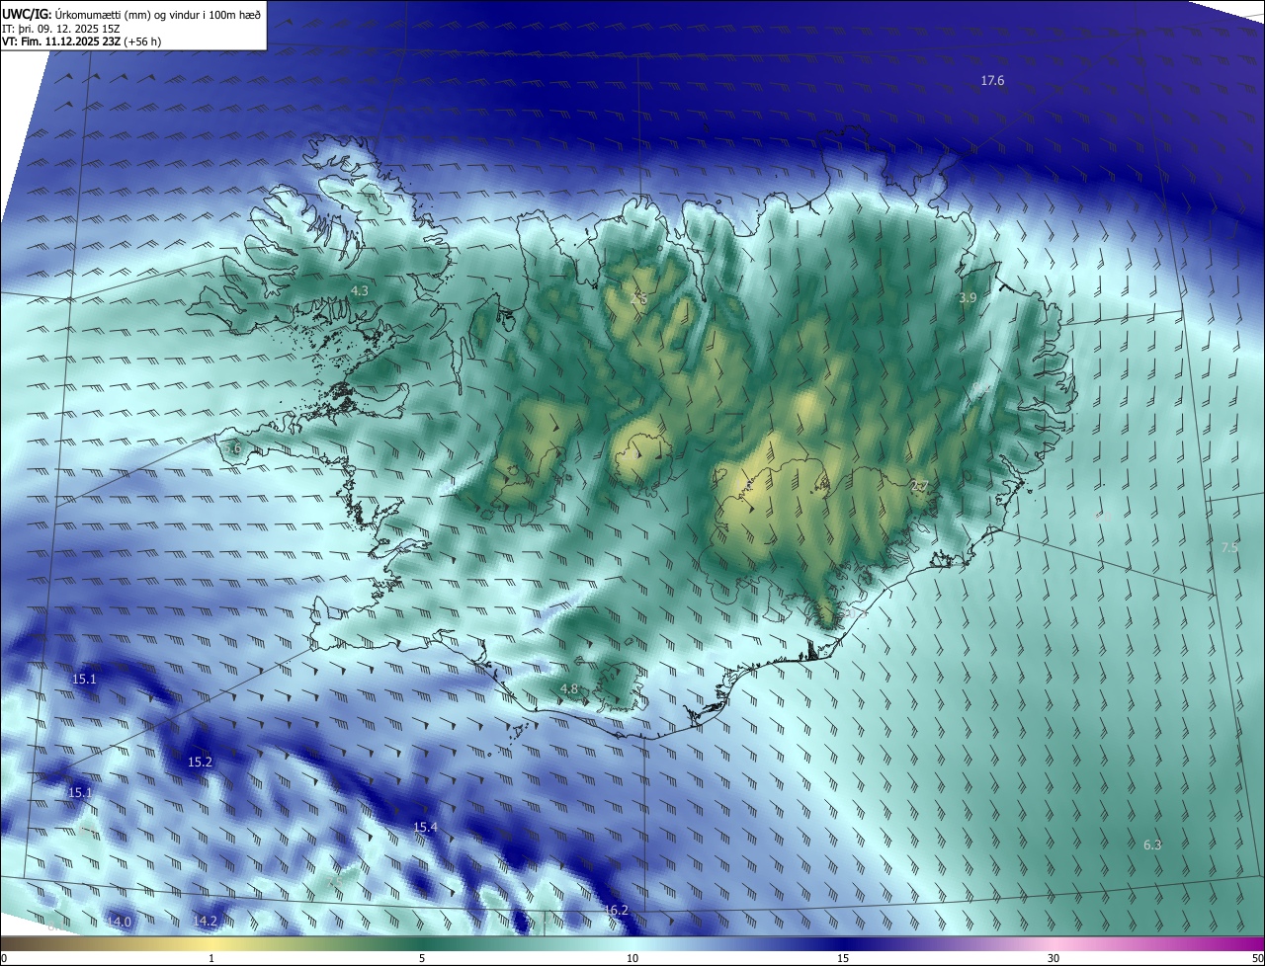Click the '50' label on the color scale

click(x=1257, y=958)
